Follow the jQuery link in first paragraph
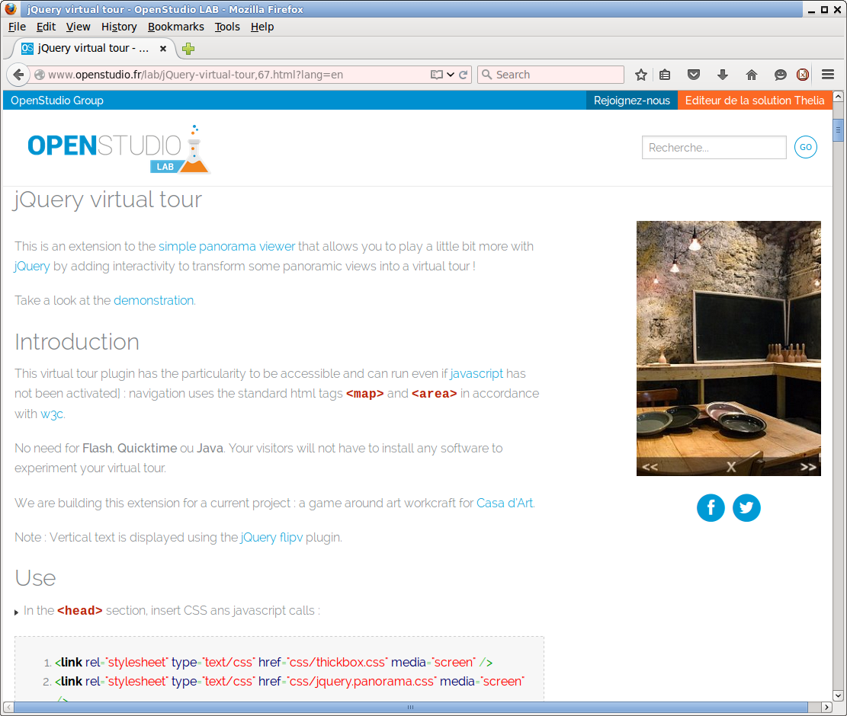 32,267
